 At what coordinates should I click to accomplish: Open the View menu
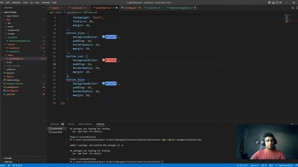point(25,2)
